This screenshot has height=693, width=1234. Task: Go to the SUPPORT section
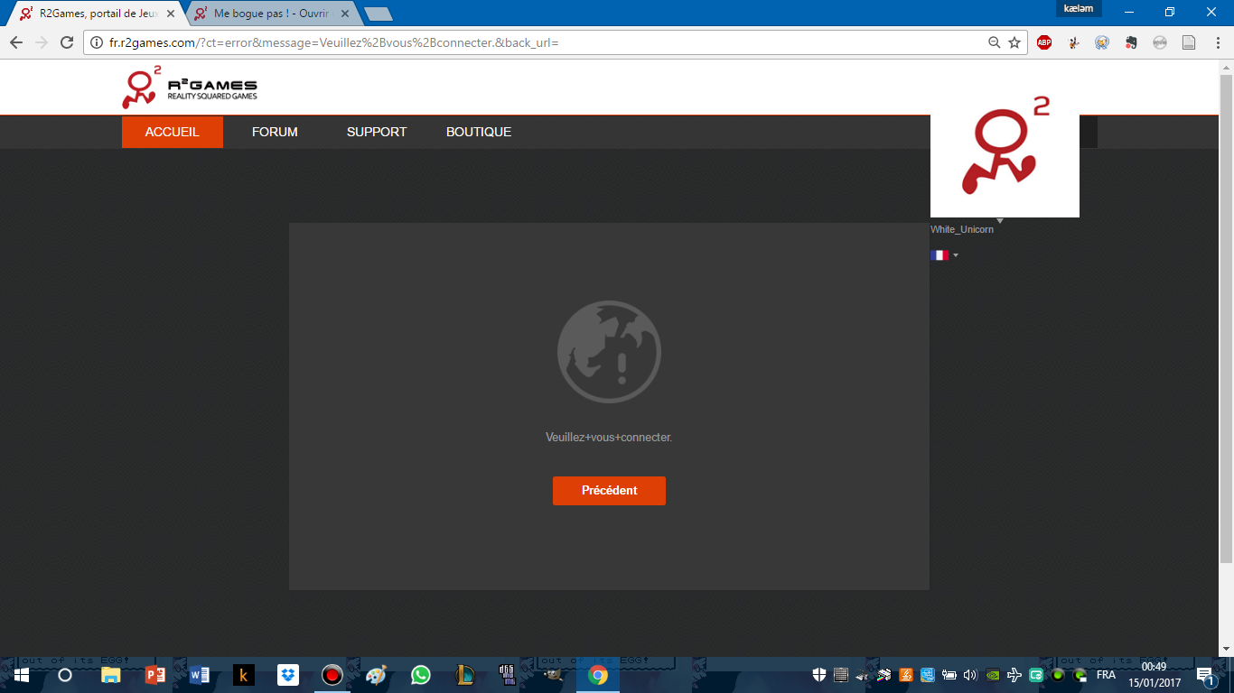click(377, 132)
